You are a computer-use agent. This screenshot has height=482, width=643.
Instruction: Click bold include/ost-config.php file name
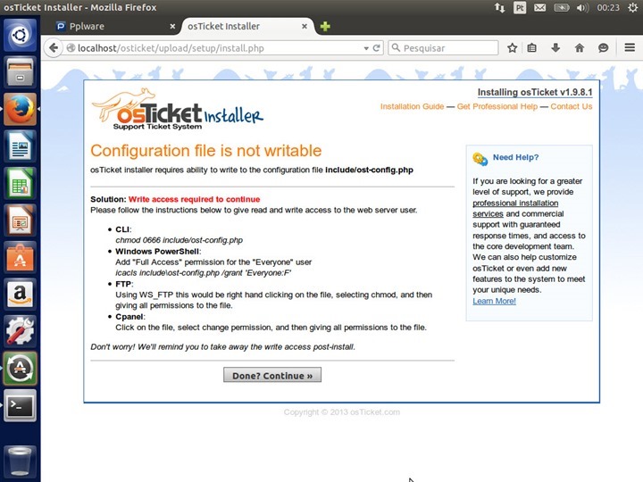click(369, 170)
